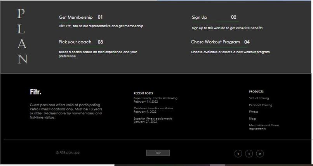Click the 'January 27, 2022' post date

(145, 122)
